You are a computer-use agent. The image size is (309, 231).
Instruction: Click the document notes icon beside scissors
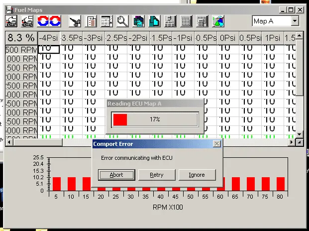click(91, 21)
